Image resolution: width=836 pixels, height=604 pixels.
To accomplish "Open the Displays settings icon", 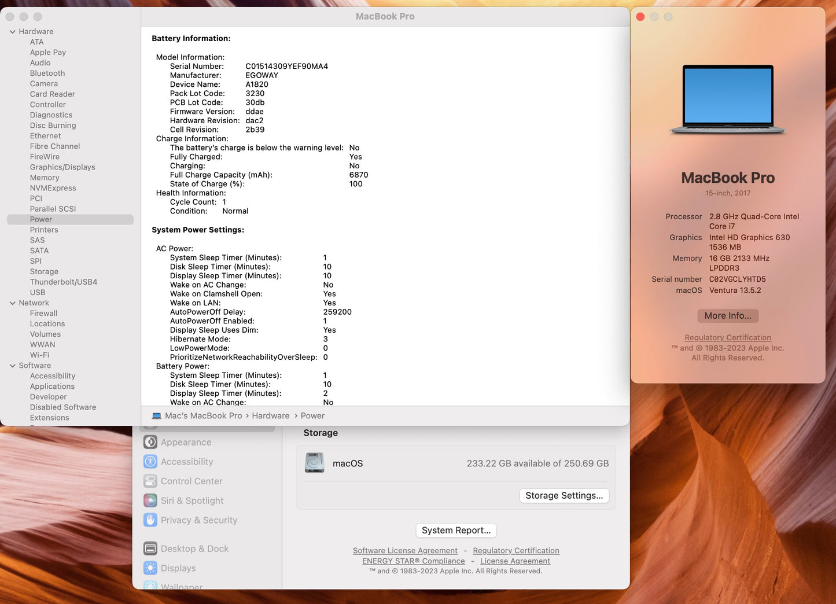I will [150, 568].
